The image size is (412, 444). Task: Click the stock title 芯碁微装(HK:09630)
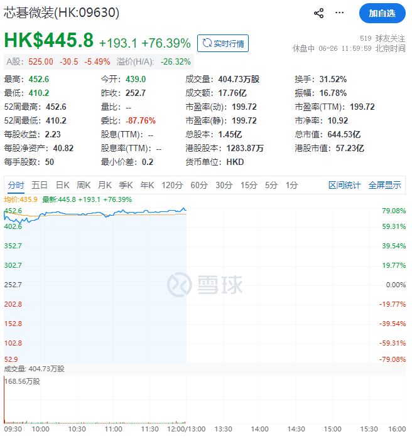(x=62, y=13)
